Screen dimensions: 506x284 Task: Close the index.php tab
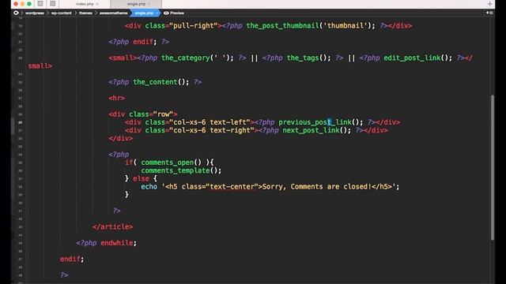coord(97,4)
